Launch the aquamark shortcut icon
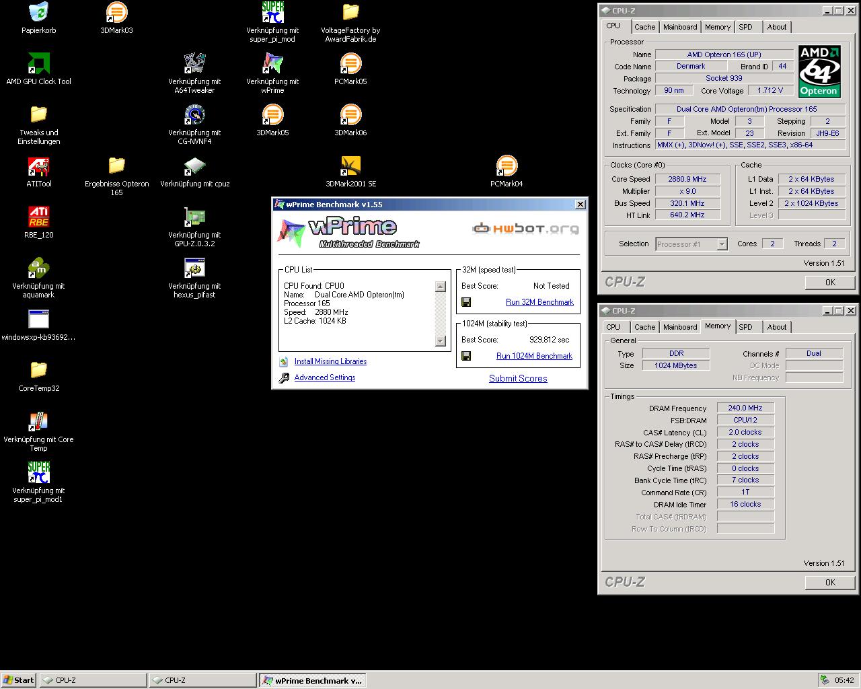 pos(38,268)
